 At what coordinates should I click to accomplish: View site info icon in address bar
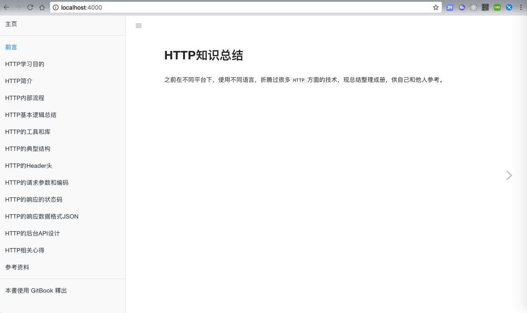pyautogui.click(x=55, y=7)
